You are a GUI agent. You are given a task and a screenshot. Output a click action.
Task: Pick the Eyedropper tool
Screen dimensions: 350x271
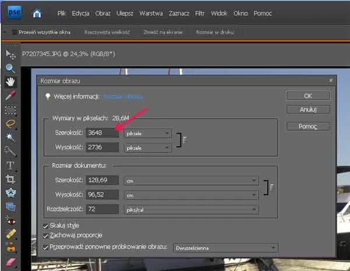click(10, 95)
